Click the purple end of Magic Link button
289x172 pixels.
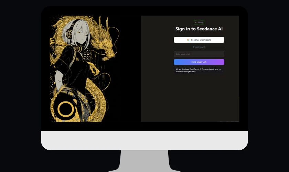220,62
